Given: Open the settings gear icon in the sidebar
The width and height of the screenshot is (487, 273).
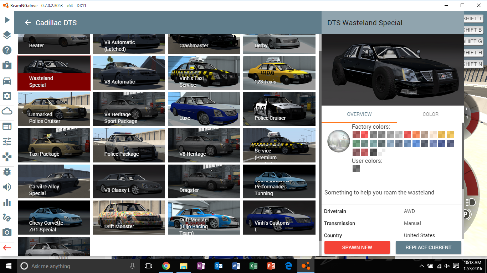Looking at the screenshot, I should 7,96.
